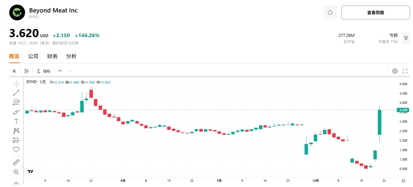Select the heart icon tool

16,150
